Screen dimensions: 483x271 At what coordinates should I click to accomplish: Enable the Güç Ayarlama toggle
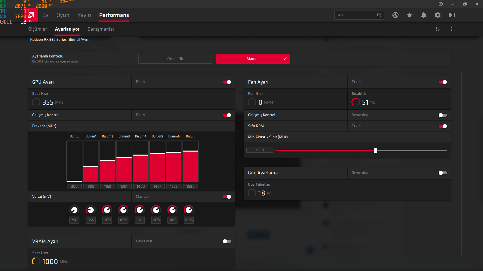(x=442, y=173)
